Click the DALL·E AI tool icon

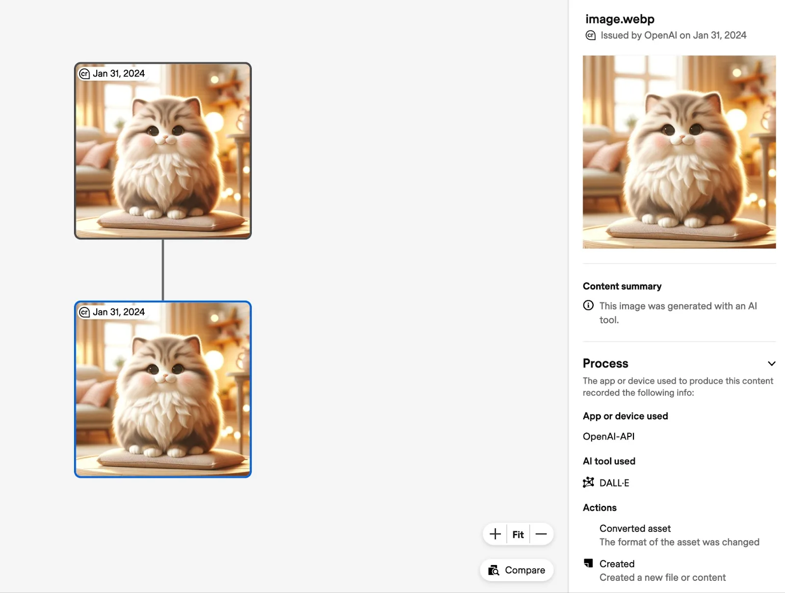pyautogui.click(x=588, y=483)
